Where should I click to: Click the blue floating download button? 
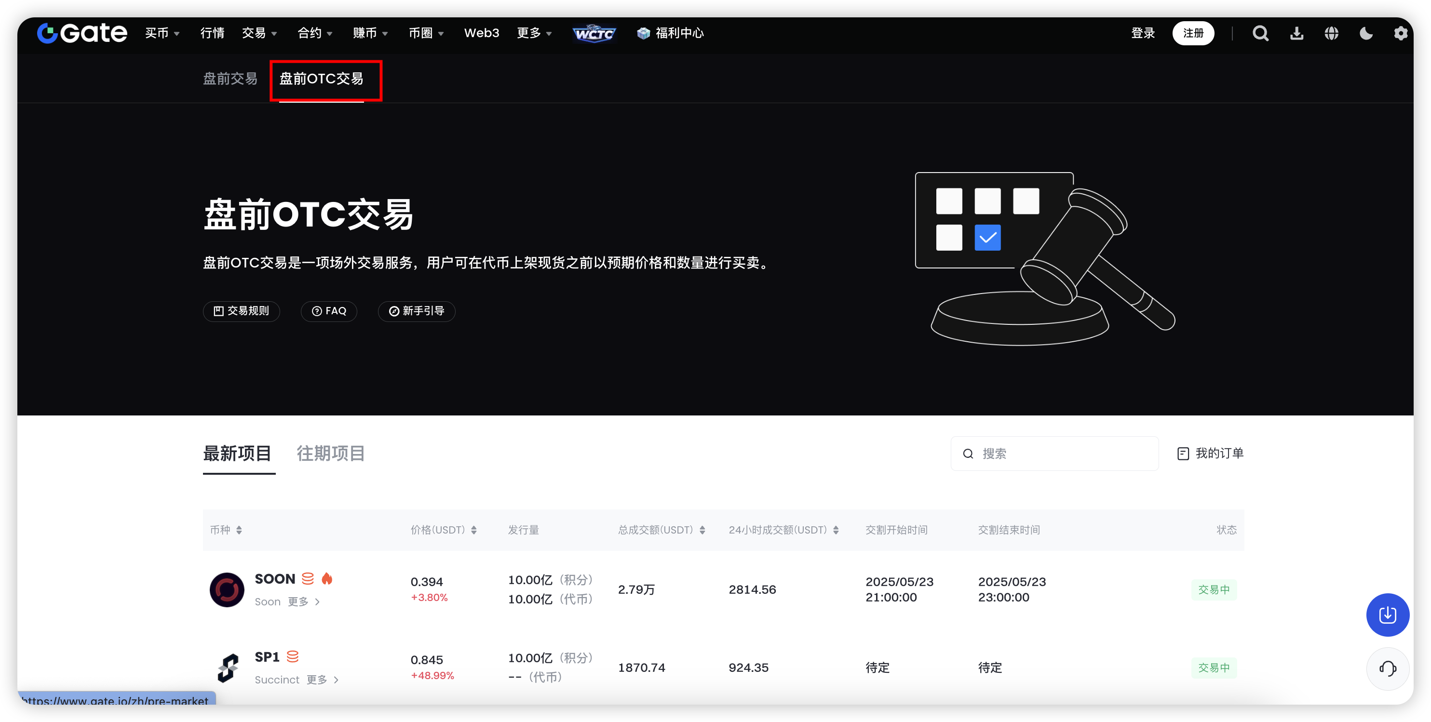pos(1387,615)
